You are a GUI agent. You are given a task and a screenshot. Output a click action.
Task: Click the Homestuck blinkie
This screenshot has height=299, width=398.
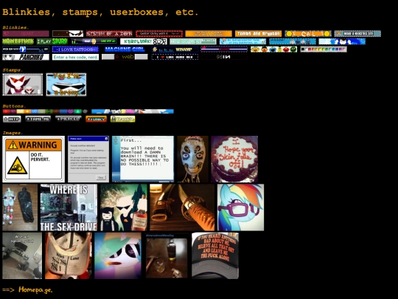18,41
